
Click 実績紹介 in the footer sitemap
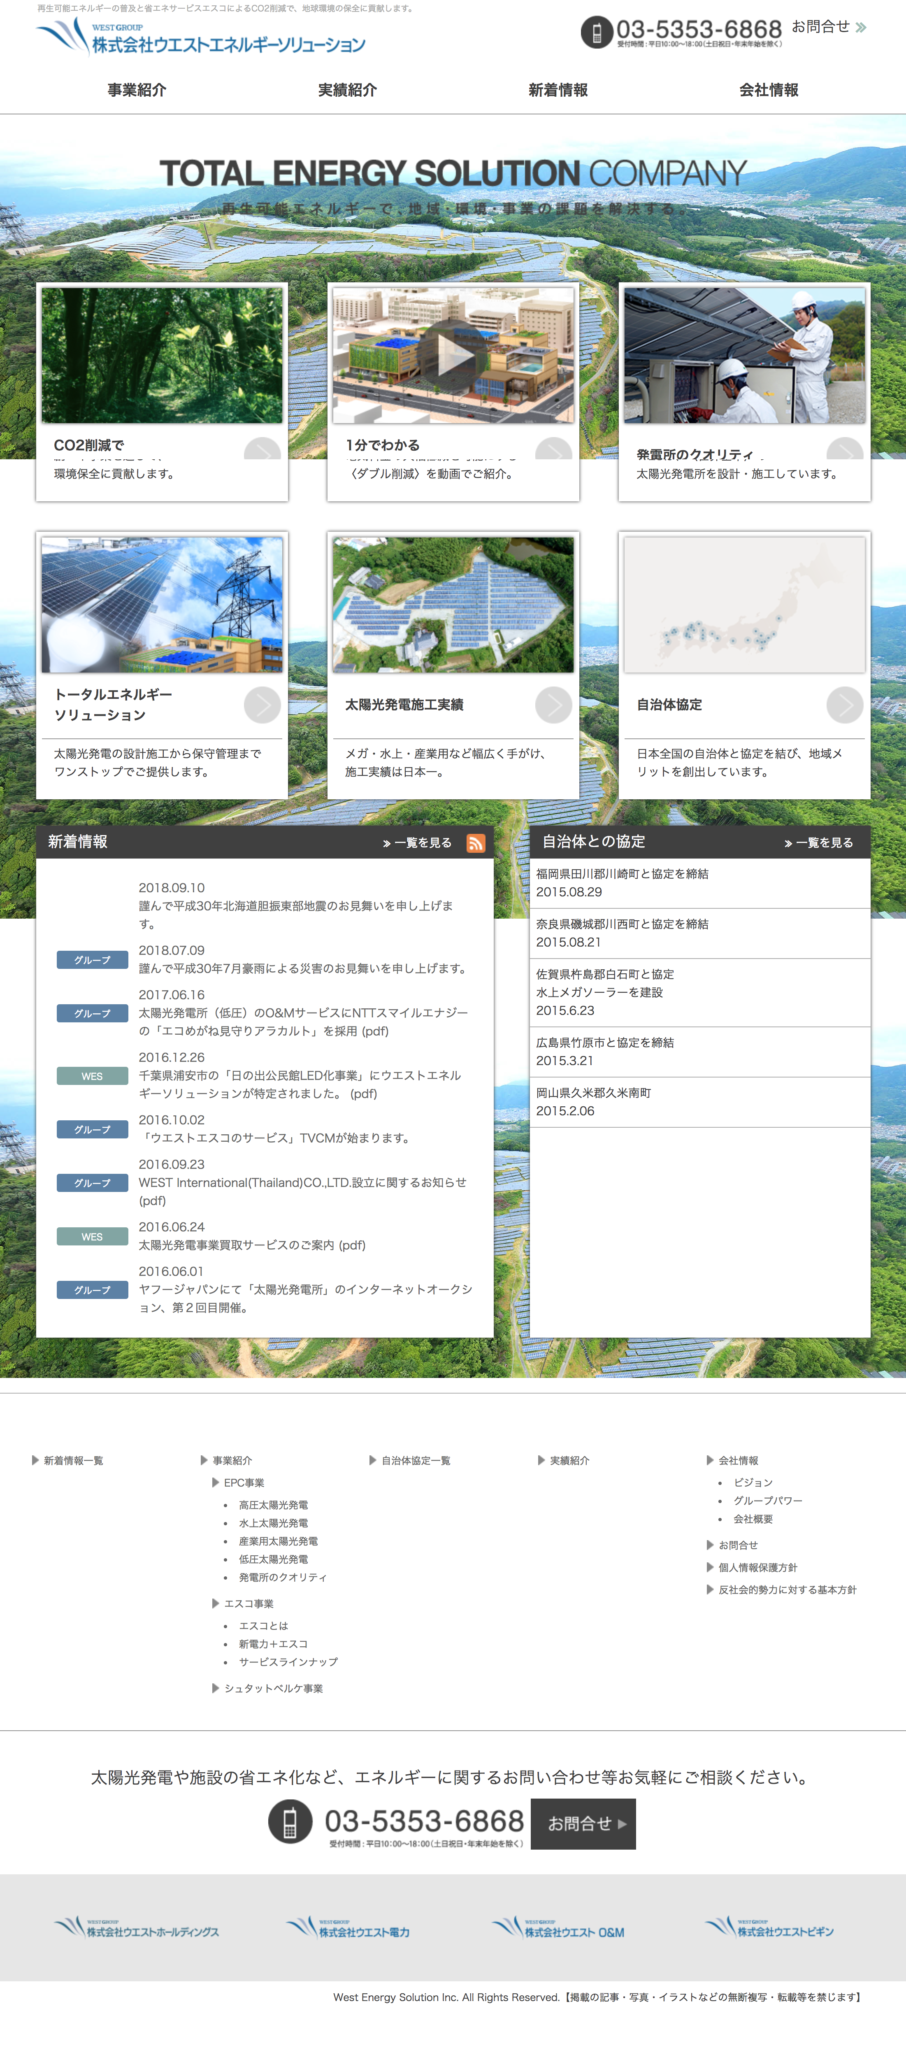click(569, 1461)
